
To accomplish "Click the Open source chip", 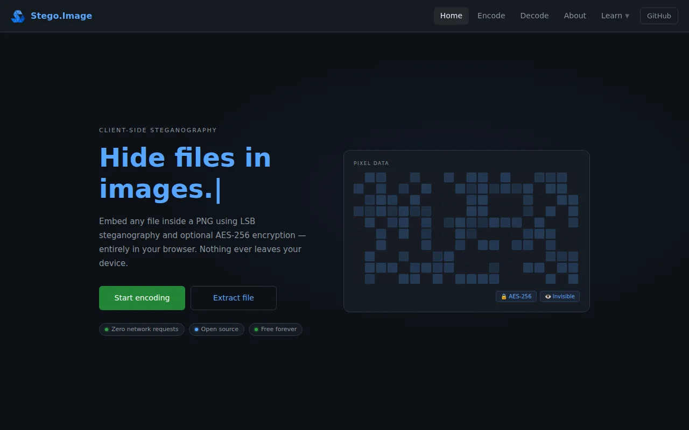I will pyautogui.click(x=216, y=329).
